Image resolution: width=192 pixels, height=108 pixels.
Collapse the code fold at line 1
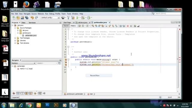(68, 29)
